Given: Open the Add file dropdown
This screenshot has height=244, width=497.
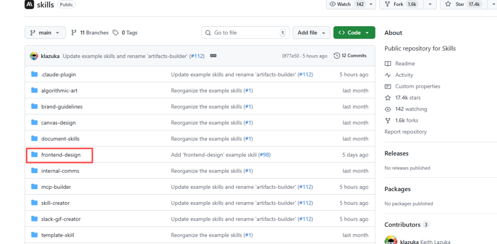Looking at the screenshot, I should [311, 33].
